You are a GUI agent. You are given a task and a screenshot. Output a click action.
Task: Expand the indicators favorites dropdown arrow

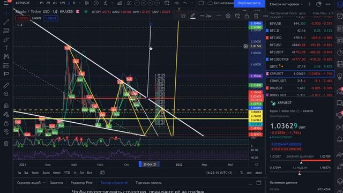(112, 3)
